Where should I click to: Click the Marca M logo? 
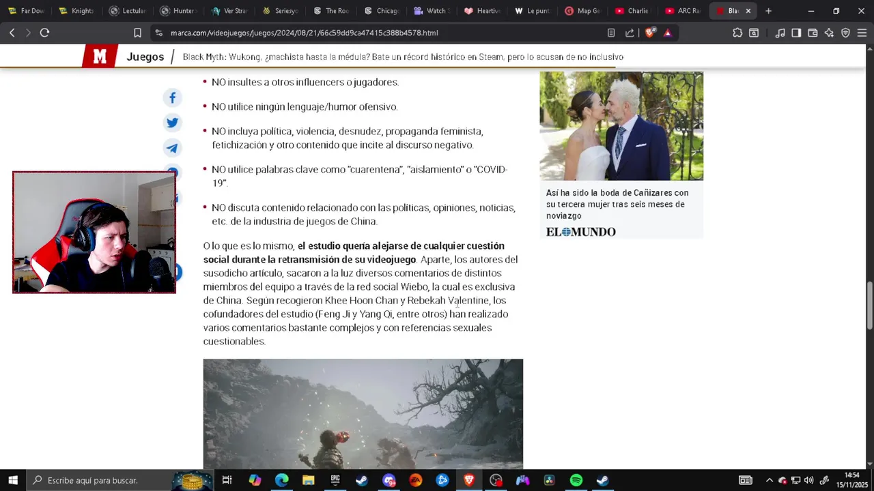tap(100, 57)
